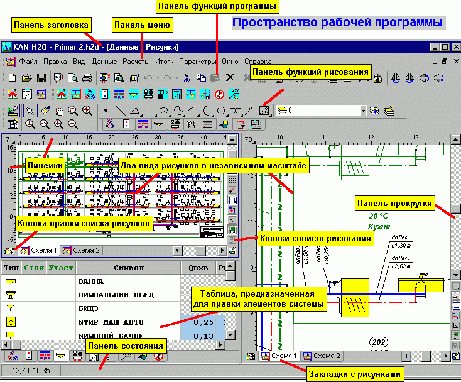The width and height of the screenshot is (461, 382).
Task: Select the TEXT leader annotation tool
Action: [250, 111]
